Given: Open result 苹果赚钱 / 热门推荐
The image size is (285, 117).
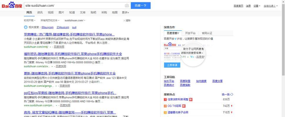Looking at the screenshot, I should pos(69,34).
